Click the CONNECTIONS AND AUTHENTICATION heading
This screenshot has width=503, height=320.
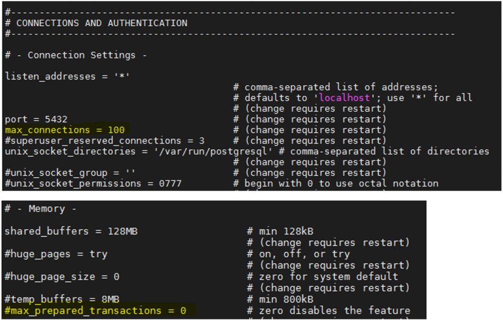(101, 23)
